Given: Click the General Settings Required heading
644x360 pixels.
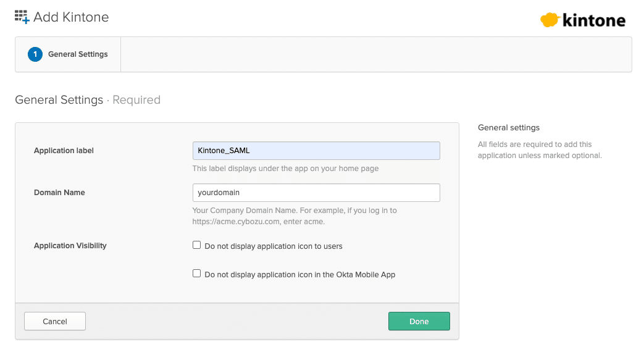Looking at the screenshot, I should (88, 100).
